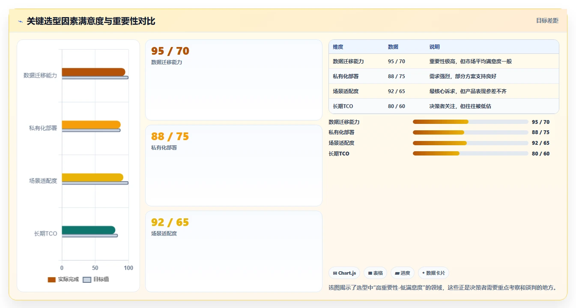The height and width of the screenshot is (308, 576).
Task: Click the x-axis tick label 50
Action: coord(95,268)
